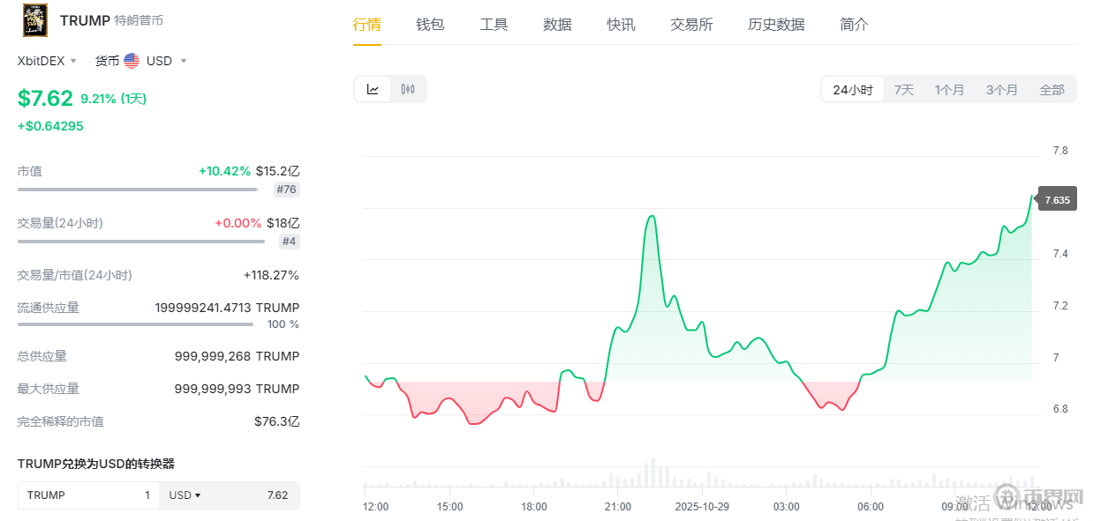The image size is (1093, 521).
Task: Switch to candlestick chart view icon
Action: (408, 89)
